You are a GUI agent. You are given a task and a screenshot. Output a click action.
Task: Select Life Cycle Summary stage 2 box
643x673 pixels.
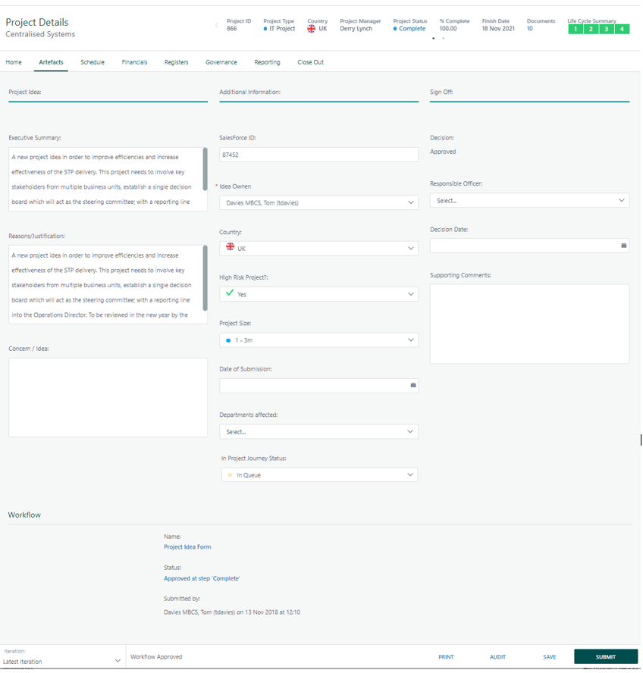(x=591, y=30)
